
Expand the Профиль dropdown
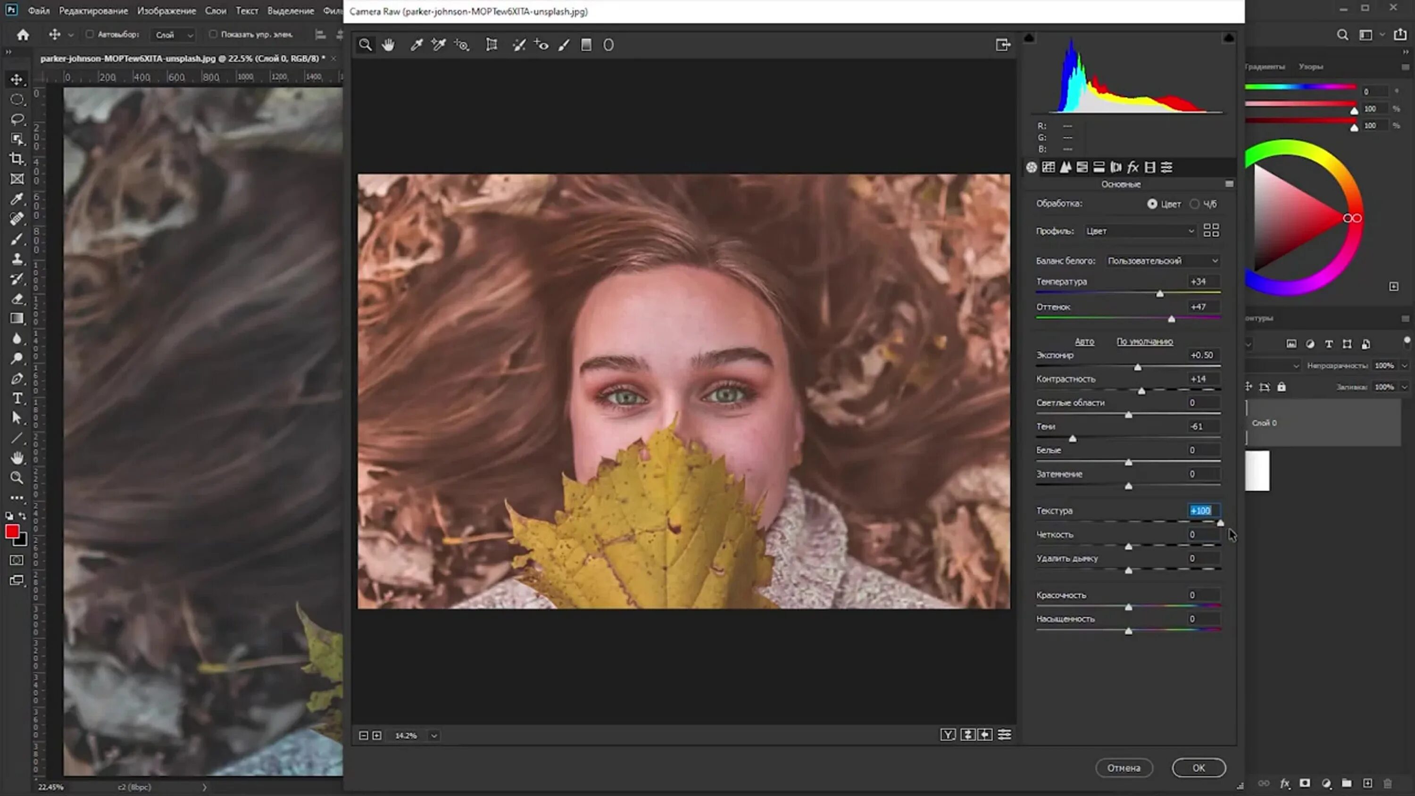(1139, 231)
